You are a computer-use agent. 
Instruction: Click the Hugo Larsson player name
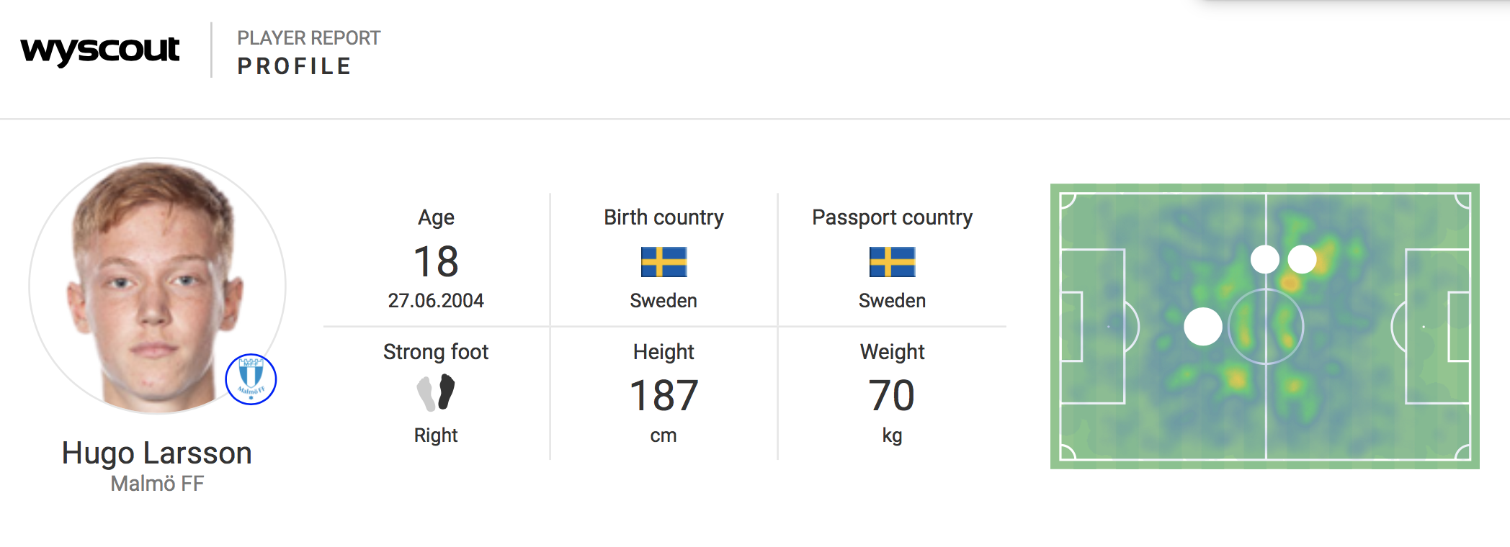(157, 453)
